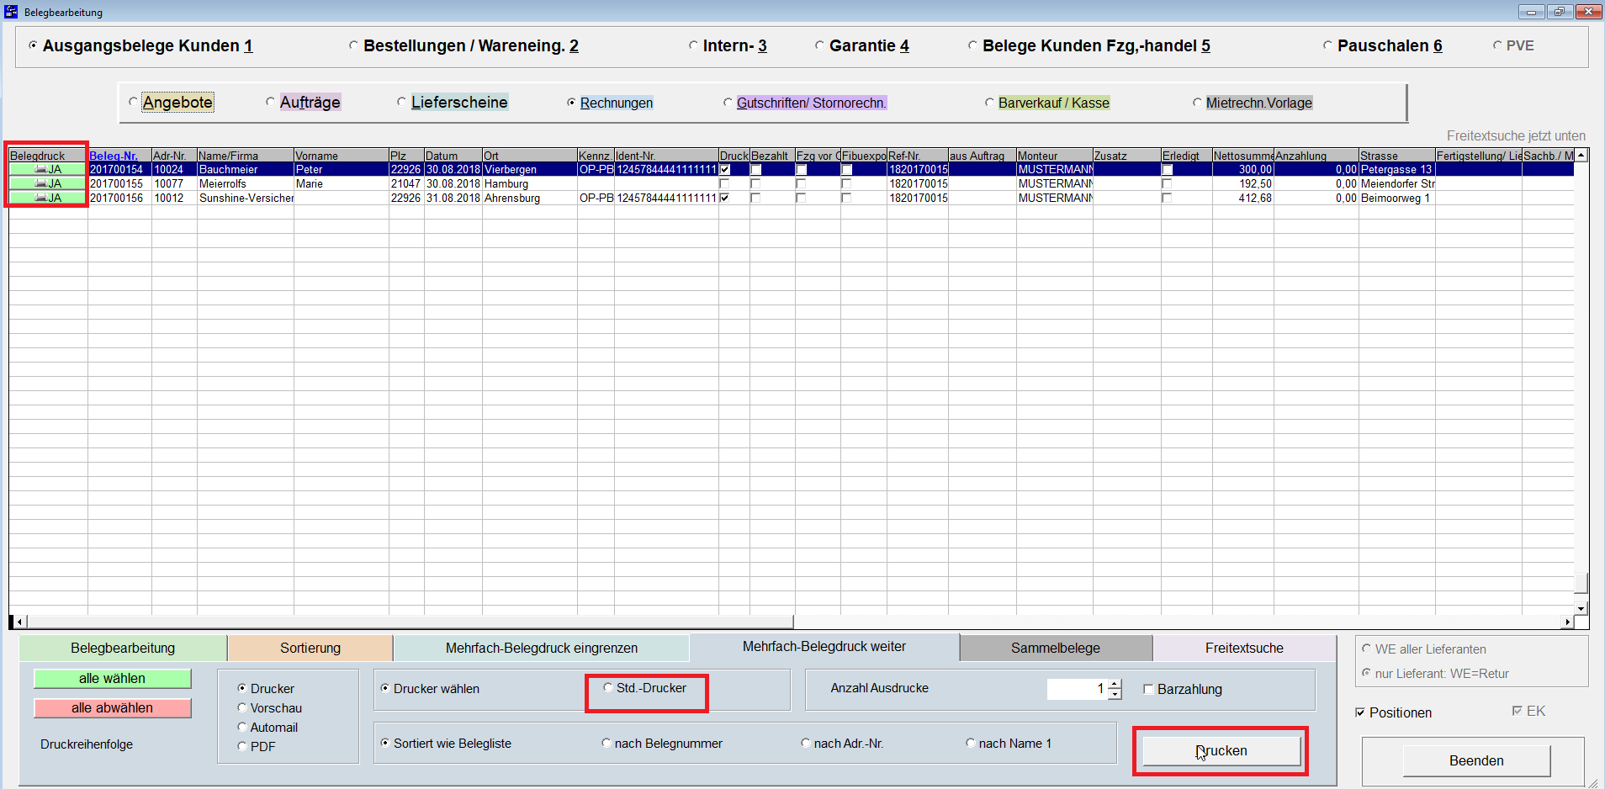Click the table scroll up arrow

tap(1581, 156)
